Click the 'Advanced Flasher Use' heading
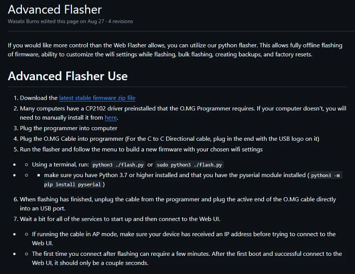The image size is (355, 274). pos(68,76)
